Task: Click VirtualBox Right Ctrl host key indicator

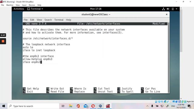Action: click(190, 101)
